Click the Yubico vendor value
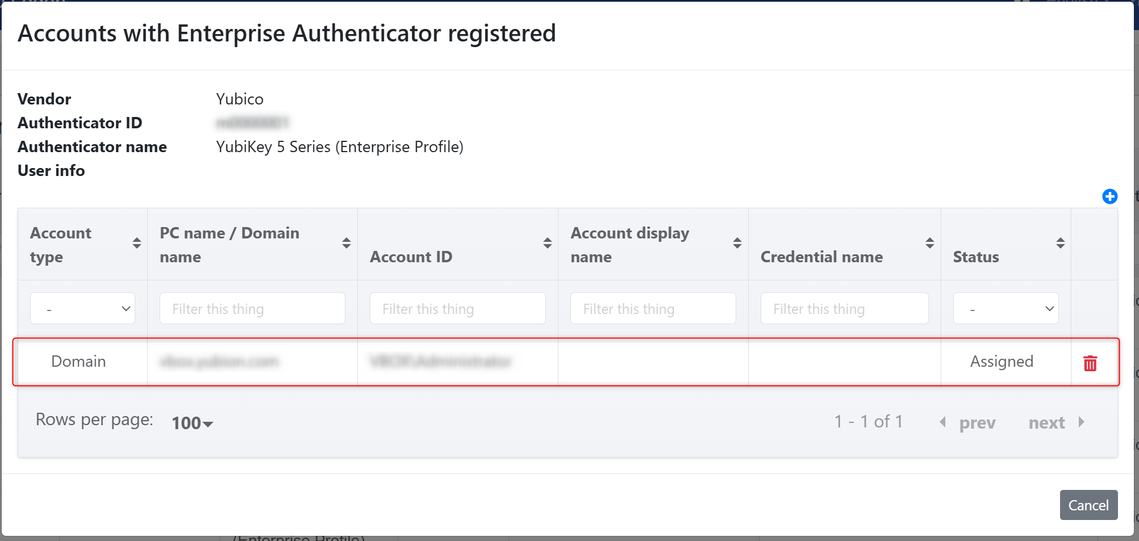 coord(240,99)
